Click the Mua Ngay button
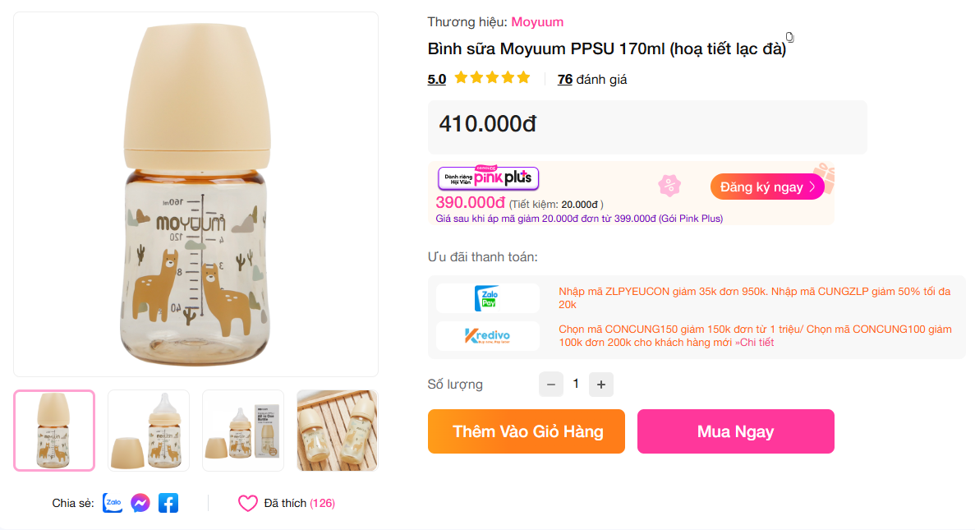Image resolution: width=975 pixels, height=530 pixels. (735, 431)
